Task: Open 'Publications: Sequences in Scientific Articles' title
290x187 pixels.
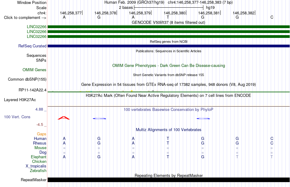Action: 169,51
